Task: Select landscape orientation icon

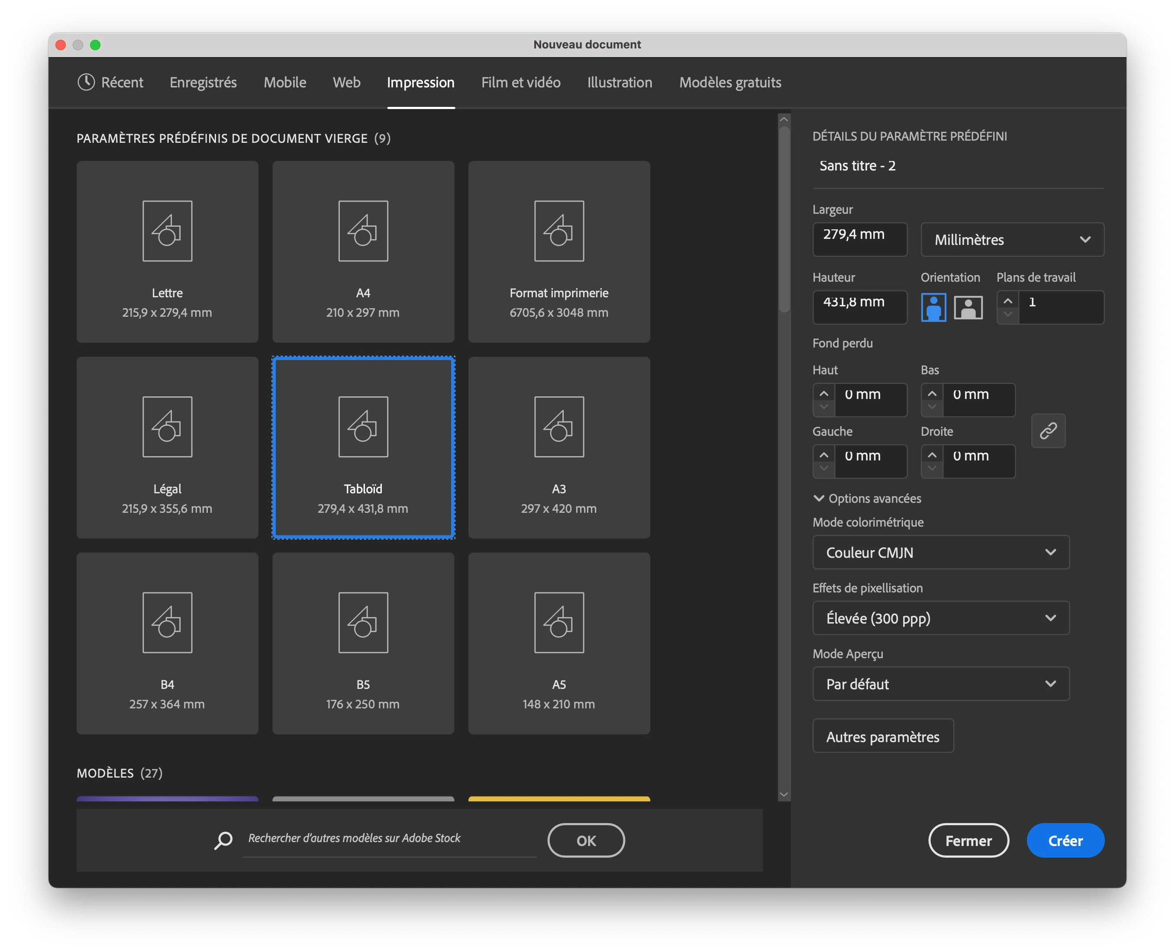Action: pos(968,308)
